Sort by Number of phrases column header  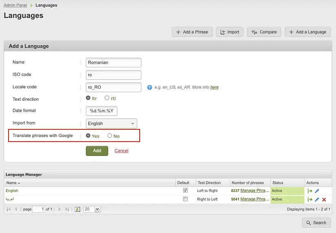pyautogui.click(x=250, y=183)
